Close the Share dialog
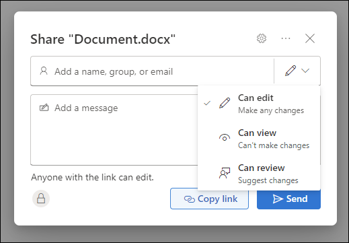The width and height of the screenshot is (349, 243). [x=310, y=38]
